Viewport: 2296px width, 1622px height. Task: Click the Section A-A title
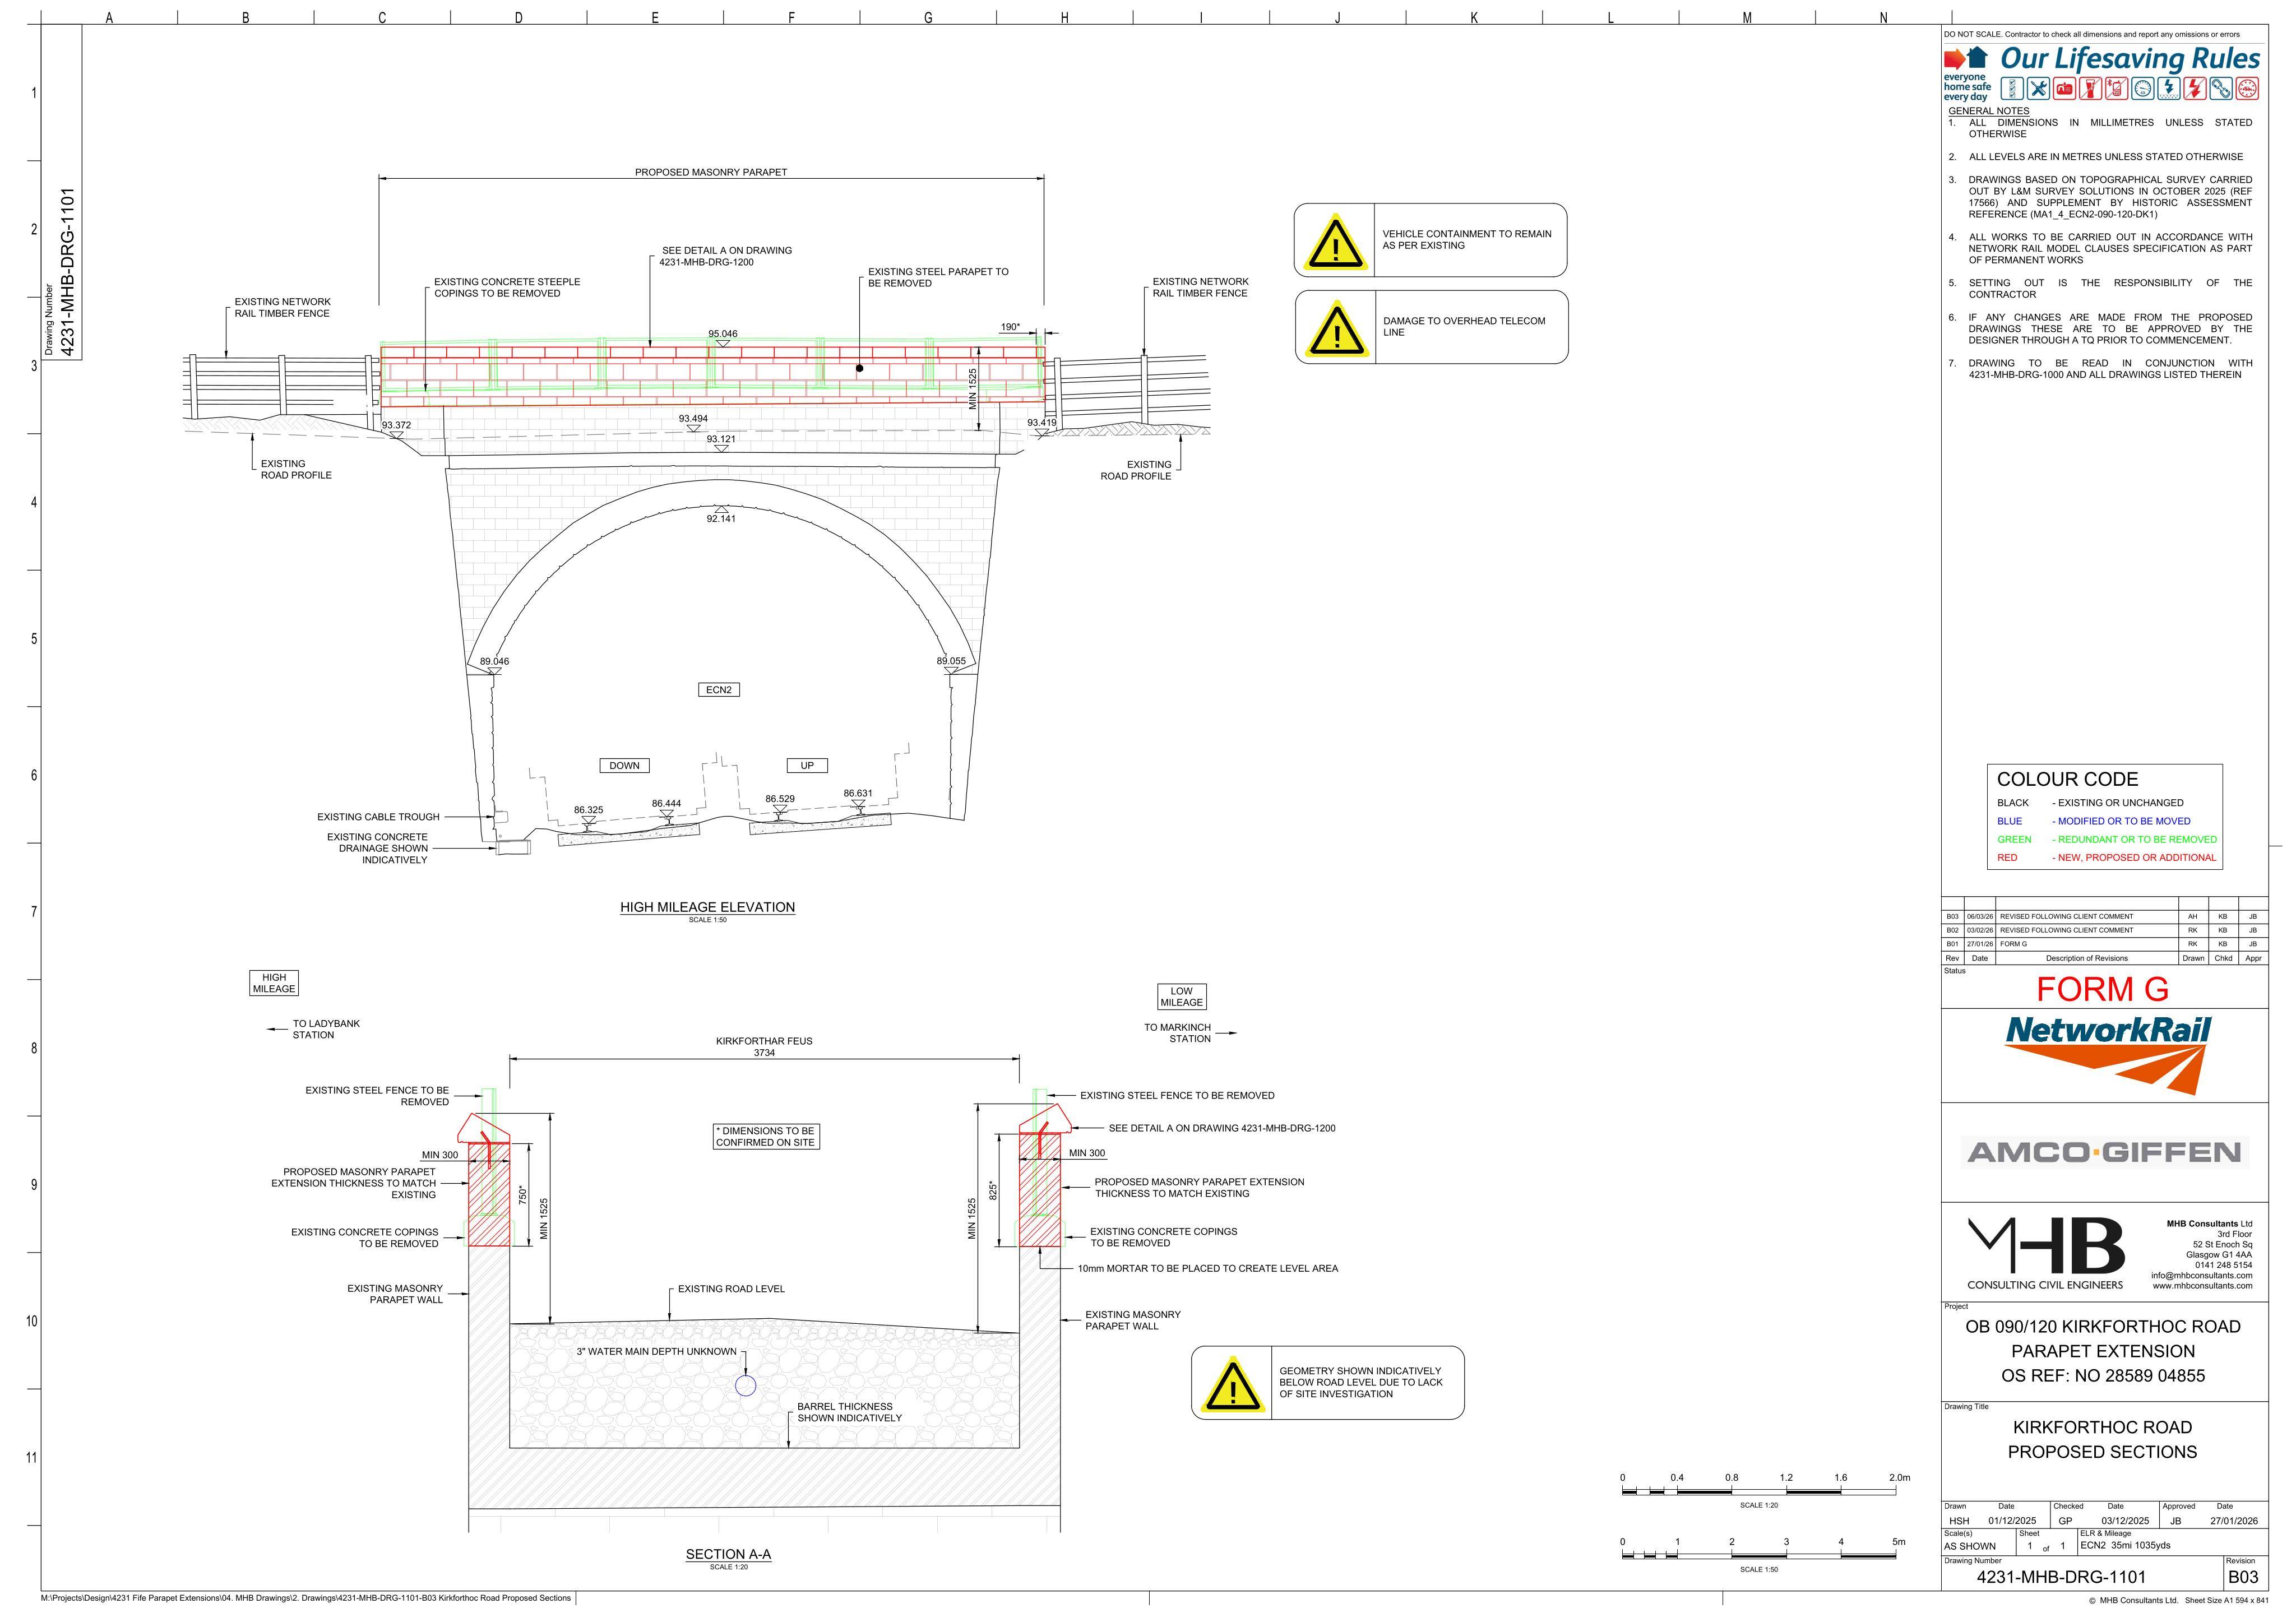pyautogui.click(x=728, y=1554)
